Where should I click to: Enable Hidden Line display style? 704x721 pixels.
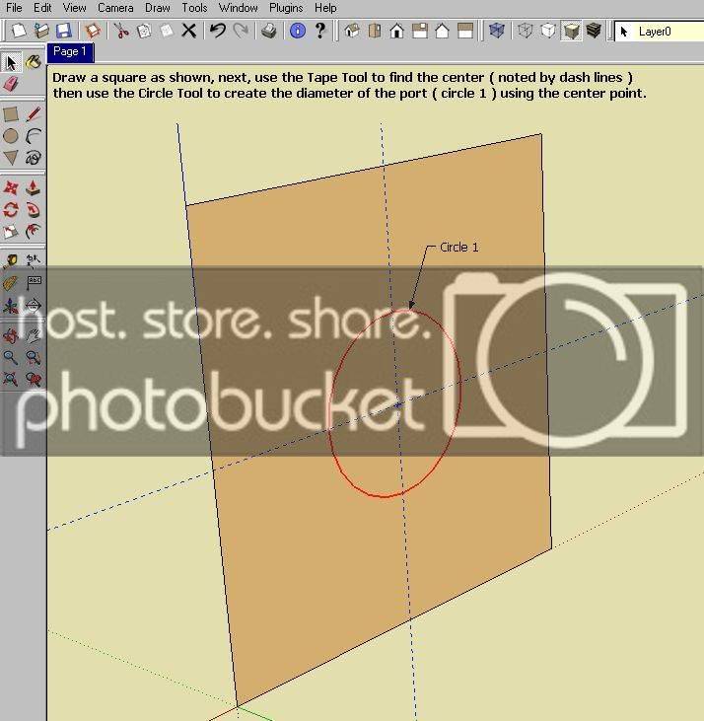(x=548, y=32)
